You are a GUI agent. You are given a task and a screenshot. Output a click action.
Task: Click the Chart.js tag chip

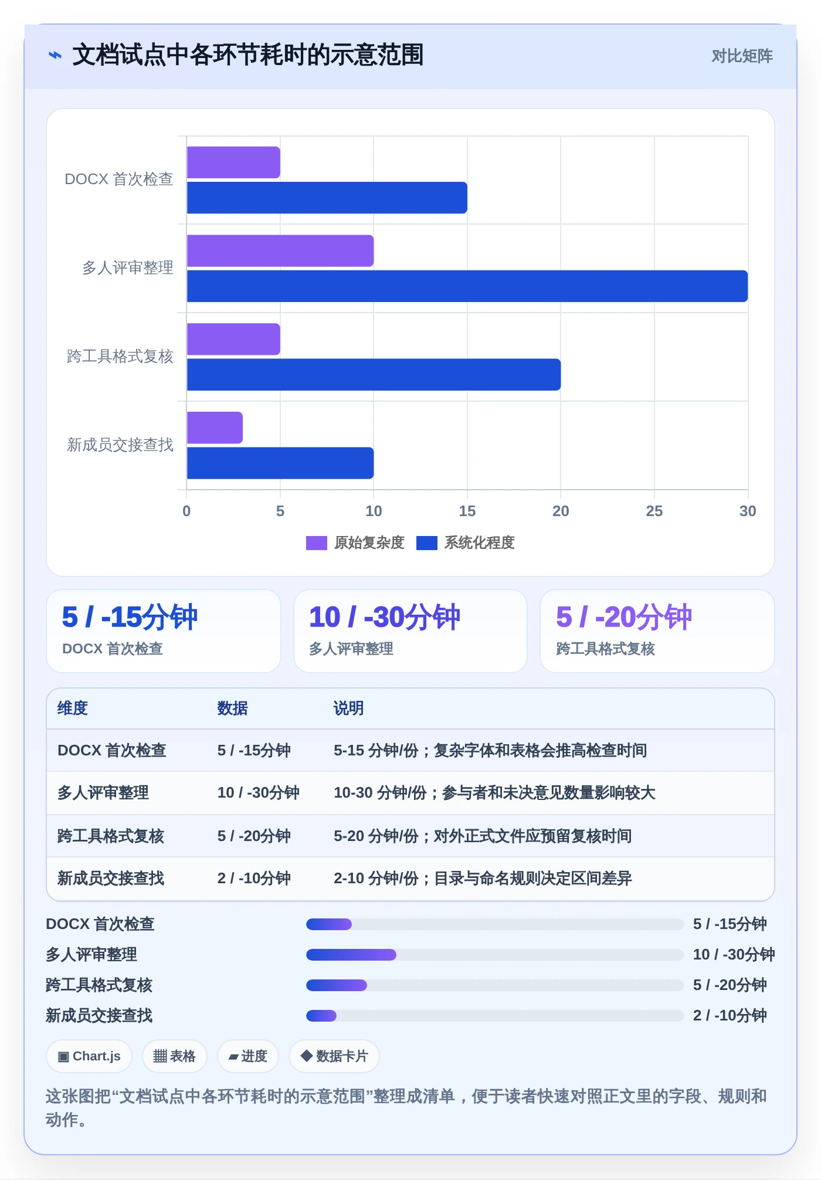(x=89, y=1056)
